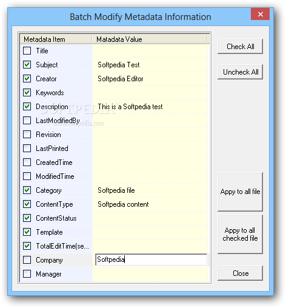Uncheck the ContentStatus checkbox
Image resolution: width=286 pixels, height=308 pixels.
click(x=27, y=218)
